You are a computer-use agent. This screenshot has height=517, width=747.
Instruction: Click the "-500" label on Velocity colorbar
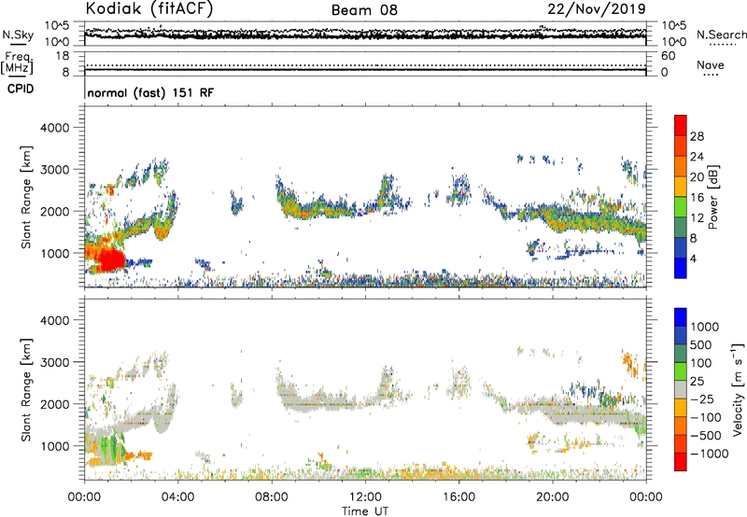coord(706,436)
